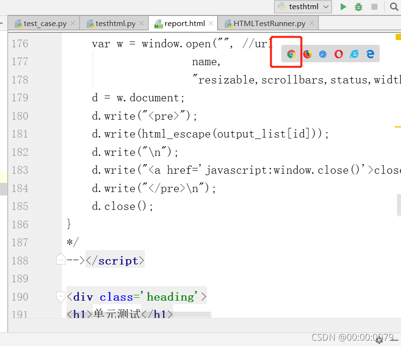The height and width of the screenshot is (346, 401).
Task: Click html_escape(output_list[id]) line
Action: [x=210, y=134]
